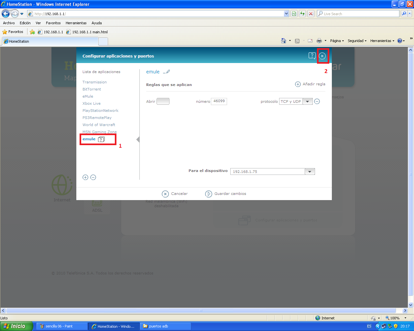Click the ES language indicator in tray
The image size is (414, 331).
point(369,326)
